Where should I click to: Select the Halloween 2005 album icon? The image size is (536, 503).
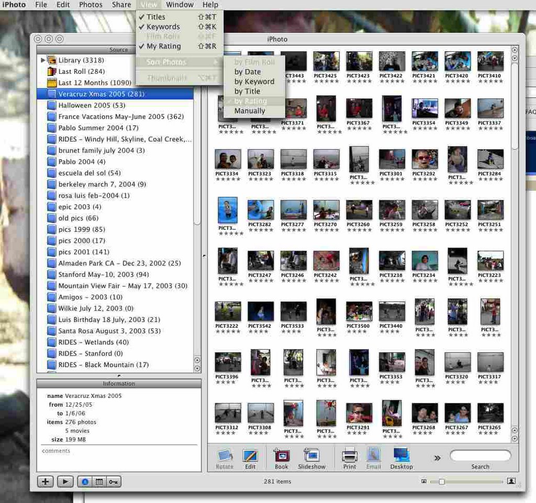52,105
